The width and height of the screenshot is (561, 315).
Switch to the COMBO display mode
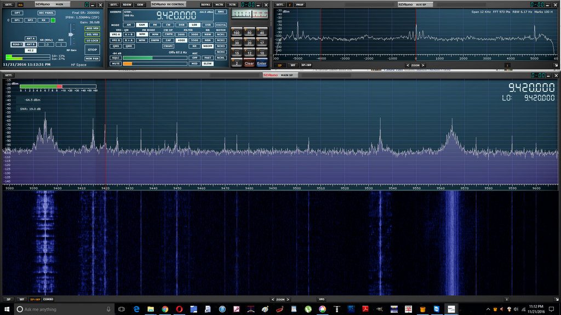(x=49, y=299)
